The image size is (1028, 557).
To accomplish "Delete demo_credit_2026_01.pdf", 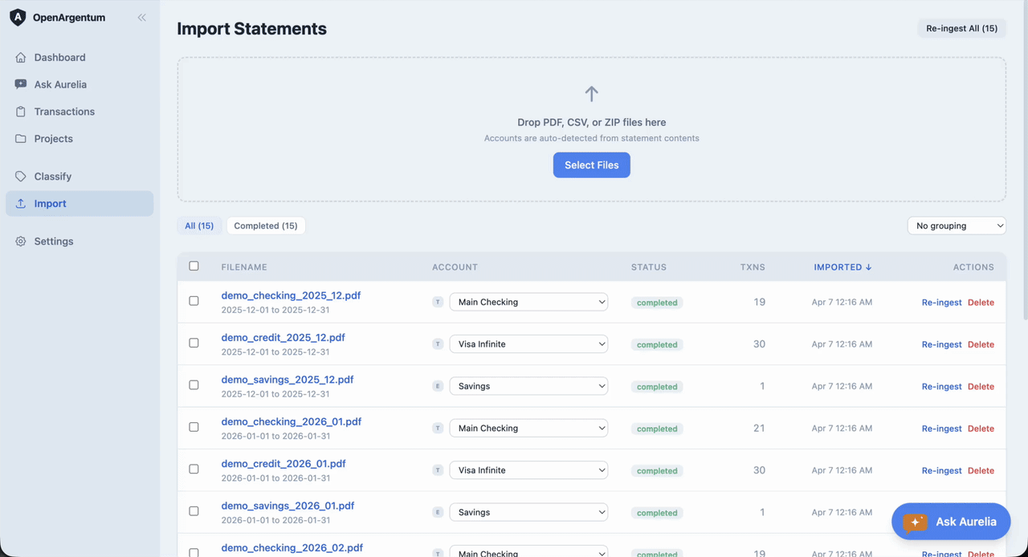I will pos(981,470).
